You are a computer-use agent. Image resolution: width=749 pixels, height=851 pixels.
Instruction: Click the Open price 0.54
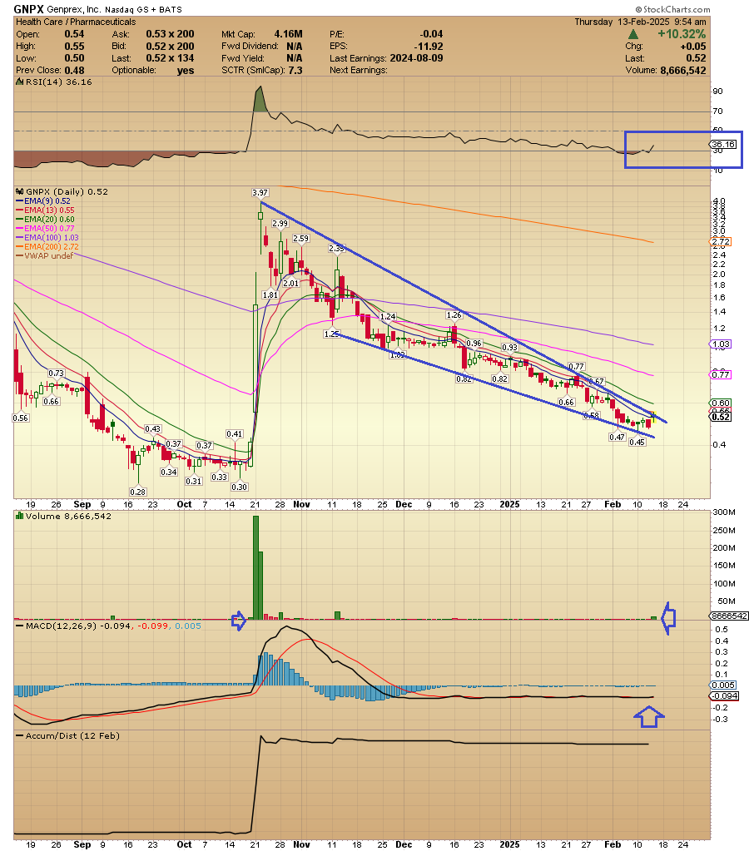pyautogui.click(x=74, y=34)
